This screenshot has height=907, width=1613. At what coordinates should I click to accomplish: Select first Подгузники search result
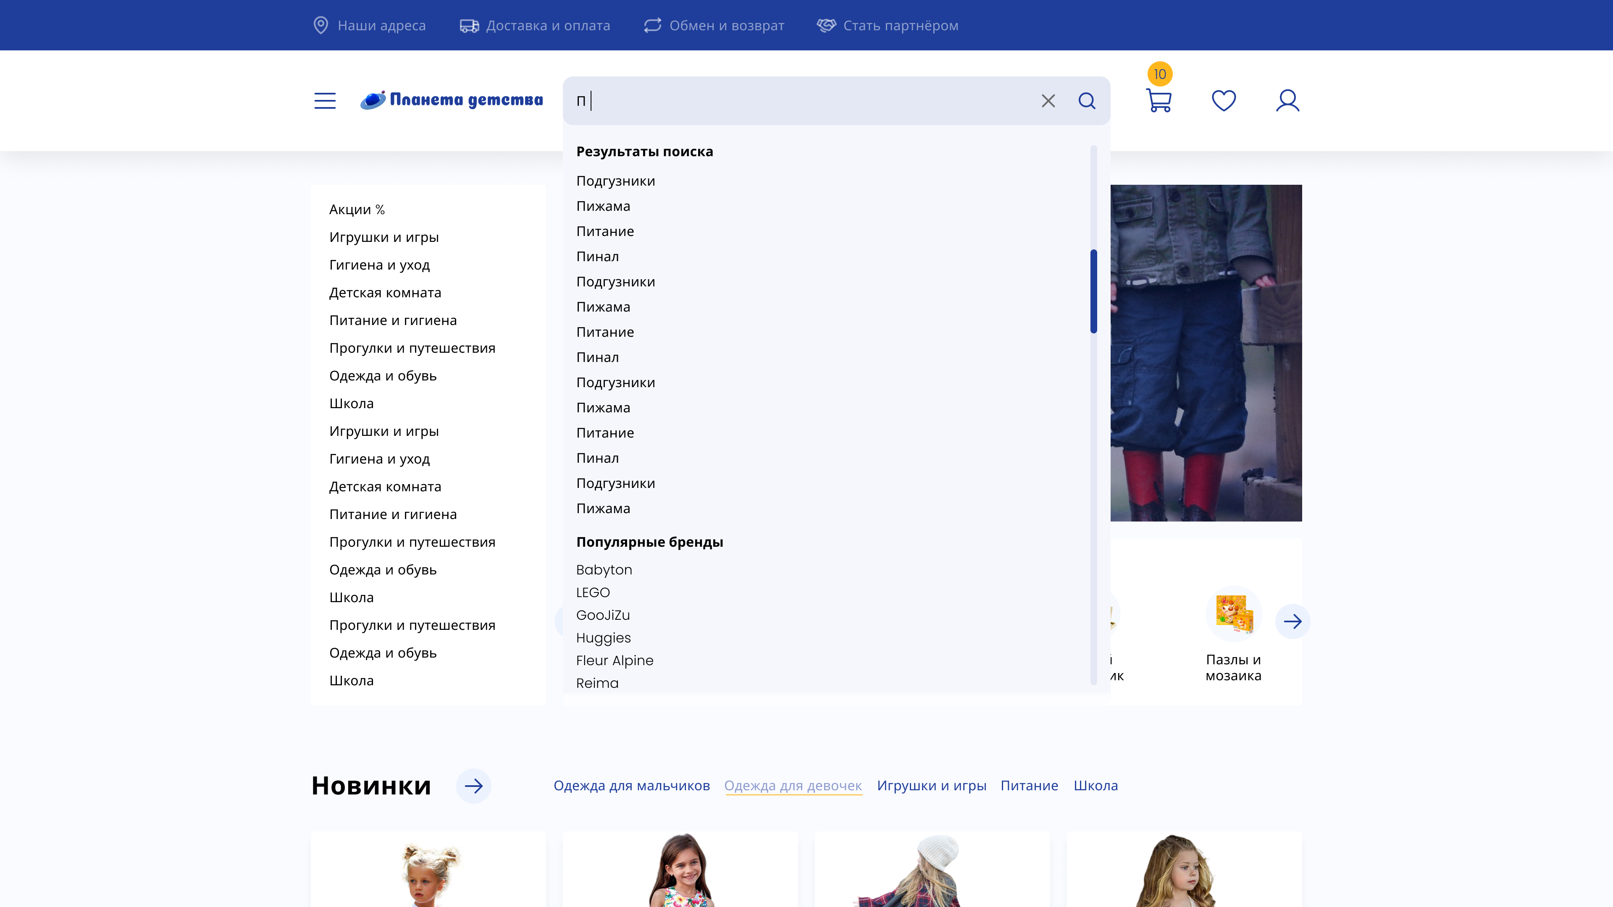(615, 181)
